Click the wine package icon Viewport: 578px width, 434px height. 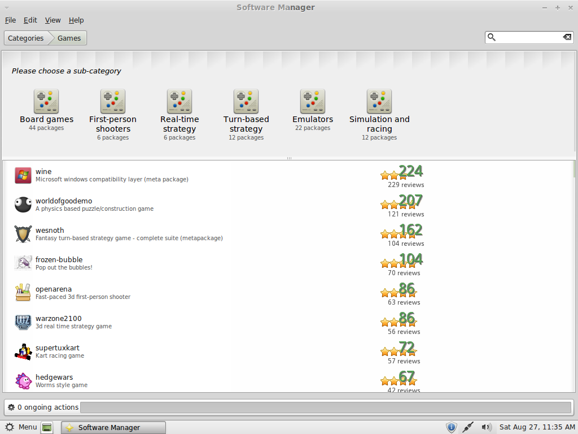23,175
